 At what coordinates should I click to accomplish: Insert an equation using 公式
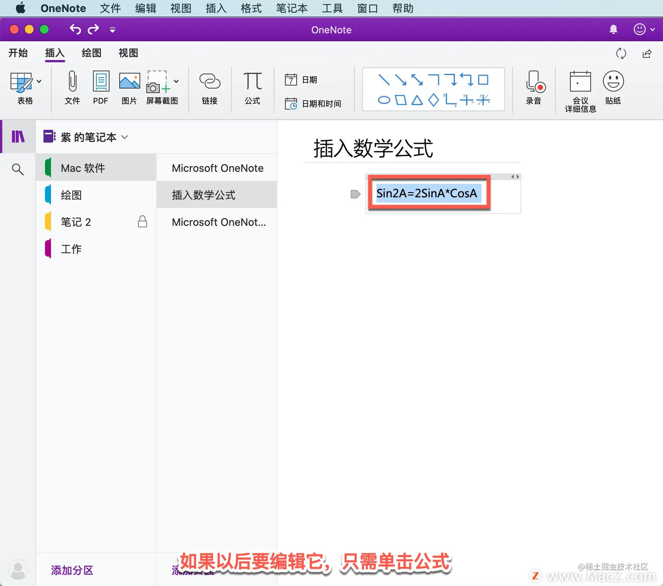click(253, 88)
